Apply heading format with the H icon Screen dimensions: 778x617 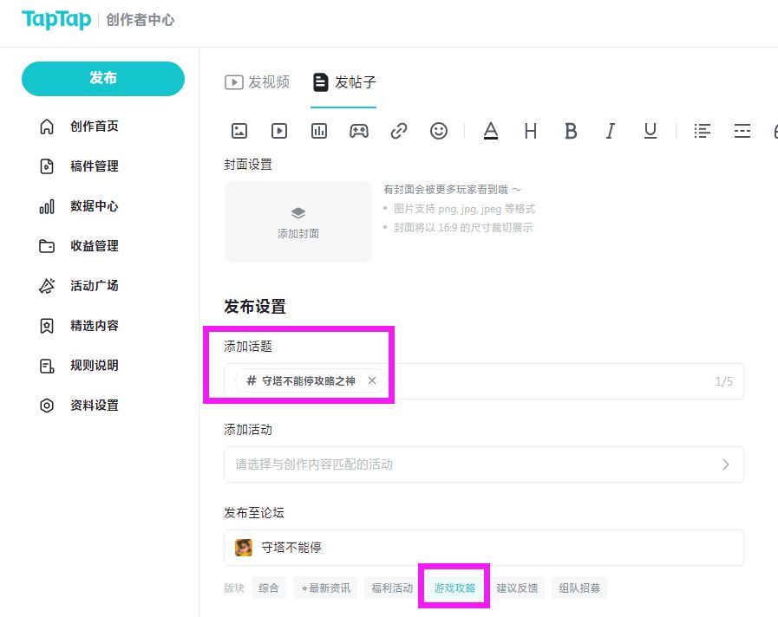click(531, 131)
